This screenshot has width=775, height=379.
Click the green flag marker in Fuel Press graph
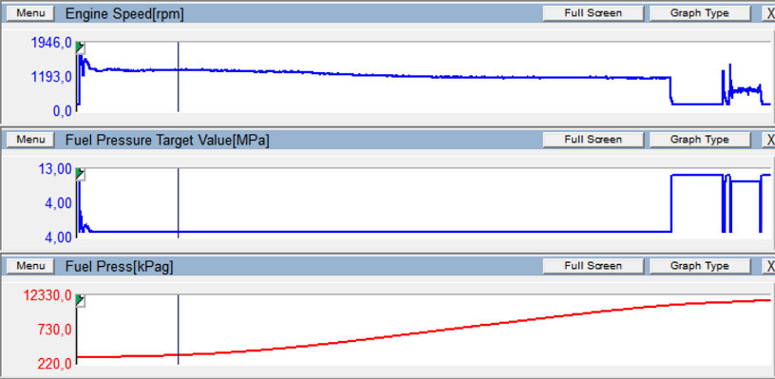[81, 301]
